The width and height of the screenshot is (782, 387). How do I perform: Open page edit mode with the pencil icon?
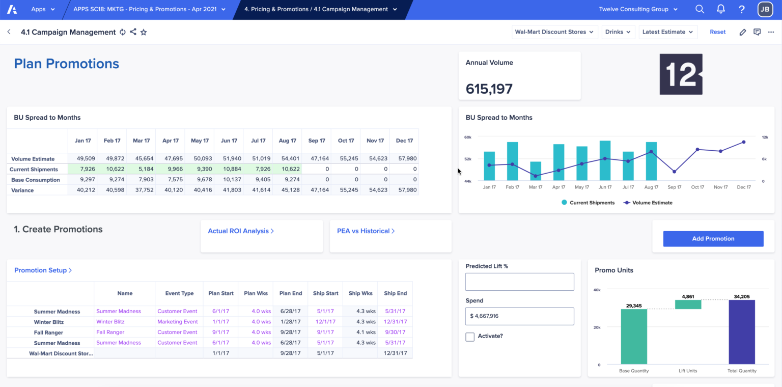point(743,32)
